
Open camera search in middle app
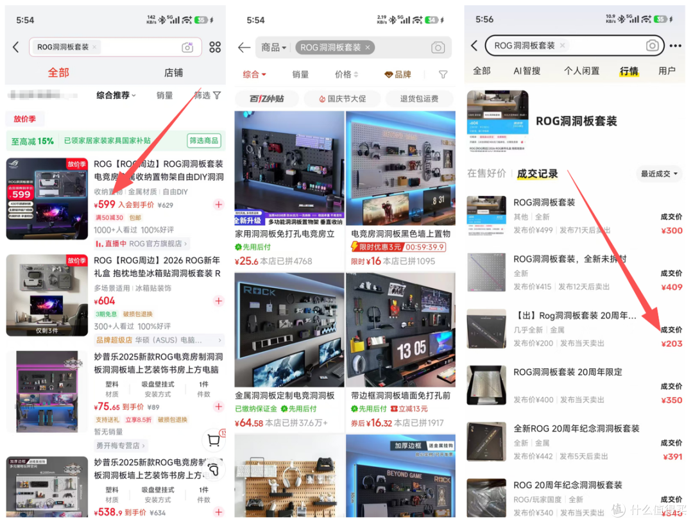coord(438,47)
